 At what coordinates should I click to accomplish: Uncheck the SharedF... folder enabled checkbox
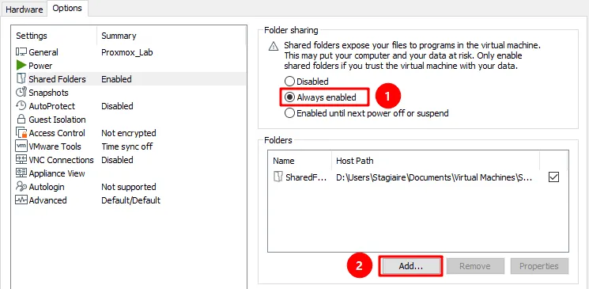click(553, 177)
